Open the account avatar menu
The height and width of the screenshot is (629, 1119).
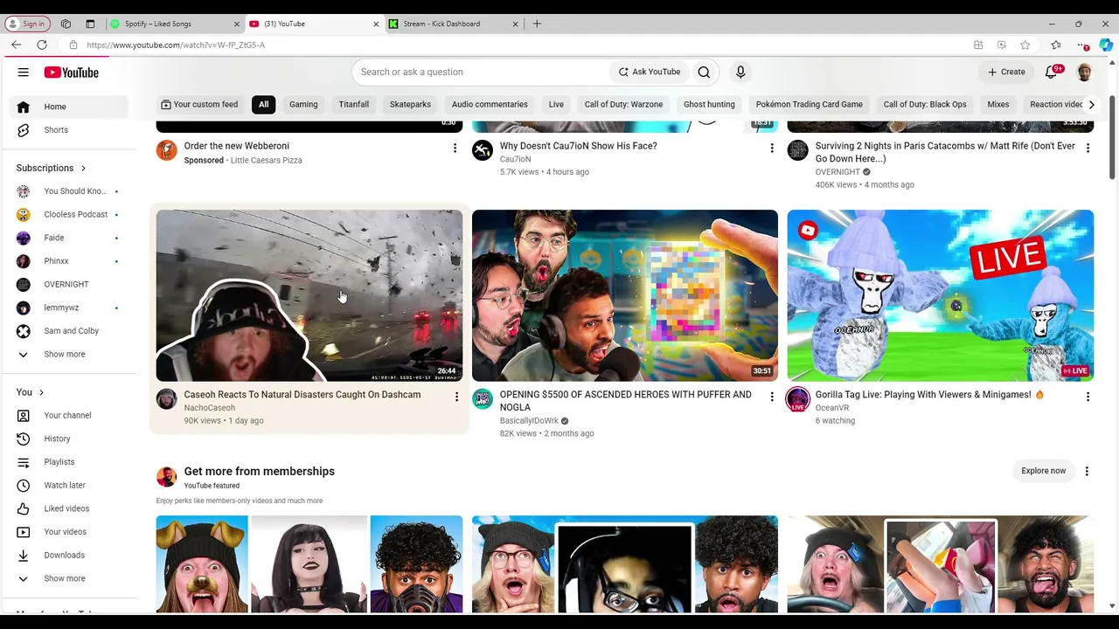click(x=1084, y=73)
